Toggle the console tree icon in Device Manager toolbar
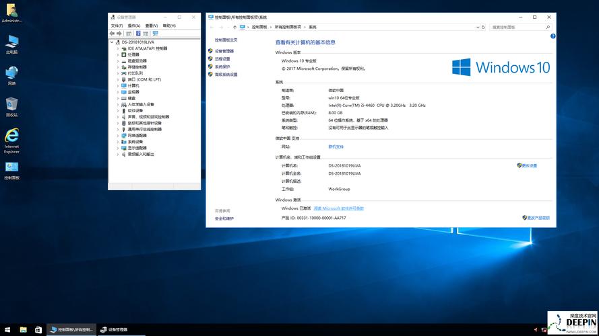This screenshot has width=599, height=336. point(129,34)
